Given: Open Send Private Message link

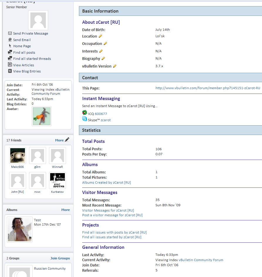Looking at the screenshot, I should [x=31, y=33].
